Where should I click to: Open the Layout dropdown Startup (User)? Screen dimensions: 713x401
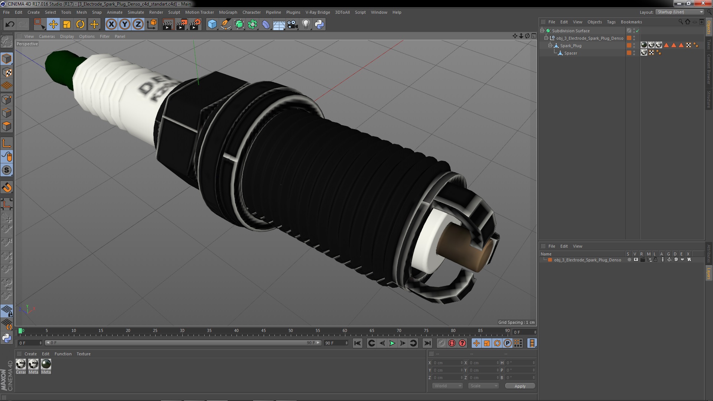click(680, 12)
